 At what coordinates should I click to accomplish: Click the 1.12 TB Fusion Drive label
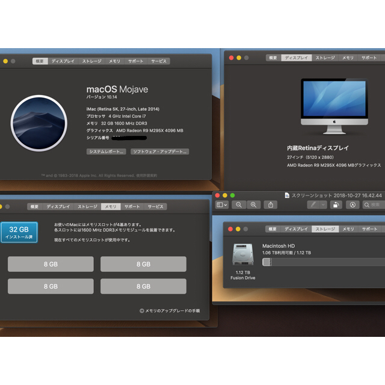point(243,275)
